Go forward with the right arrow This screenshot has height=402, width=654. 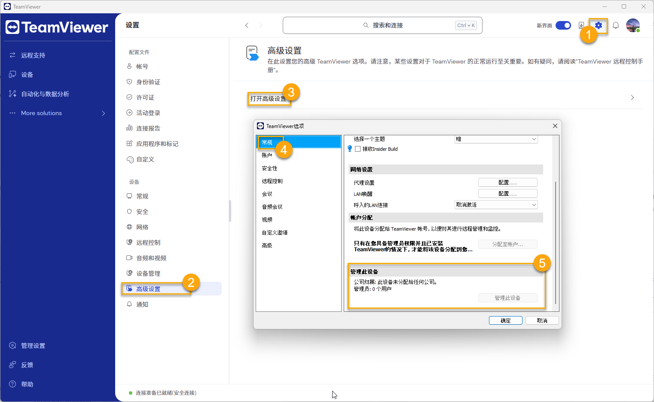pos(260,25)
